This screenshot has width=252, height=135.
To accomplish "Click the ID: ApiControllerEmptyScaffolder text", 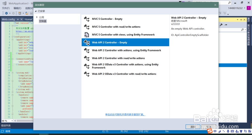I will 190,35.
